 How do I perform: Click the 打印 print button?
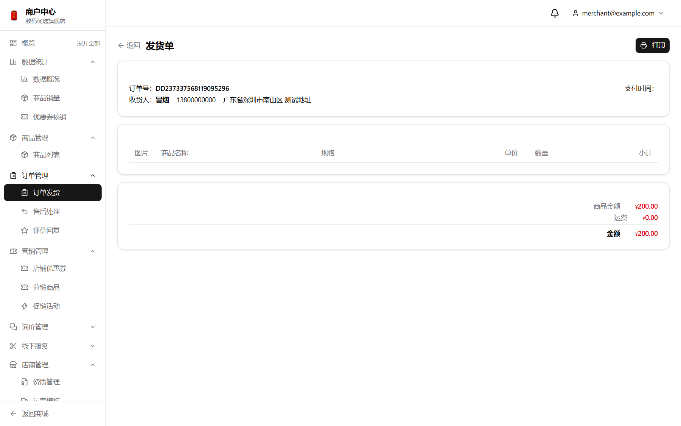click(652, 45)
